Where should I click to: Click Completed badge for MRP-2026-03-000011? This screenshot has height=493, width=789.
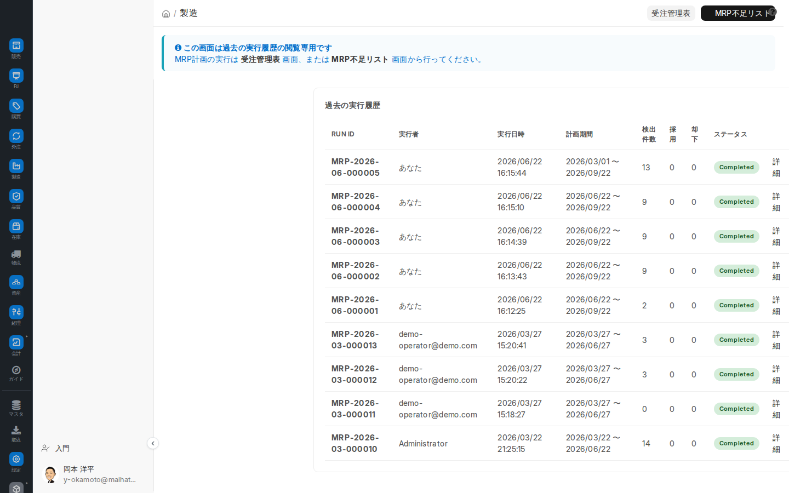click(x=736, y=409)
